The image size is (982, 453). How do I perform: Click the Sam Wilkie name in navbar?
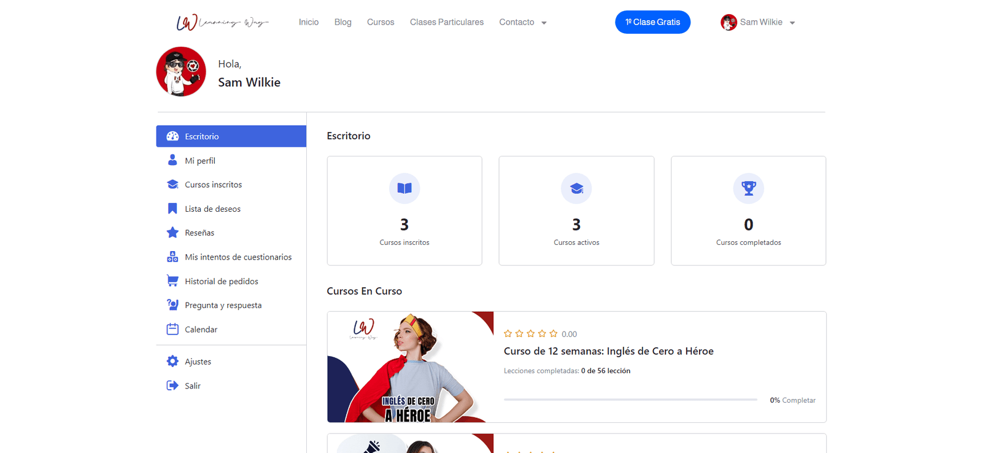pyautogui.click(x=761, y=22)
